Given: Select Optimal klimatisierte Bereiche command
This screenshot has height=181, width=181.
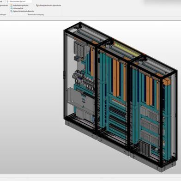Looking at the screenshot, I should click(x=22, y=11).
